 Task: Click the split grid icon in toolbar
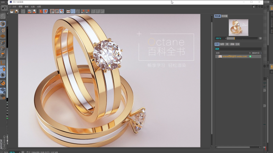[78, 11]
